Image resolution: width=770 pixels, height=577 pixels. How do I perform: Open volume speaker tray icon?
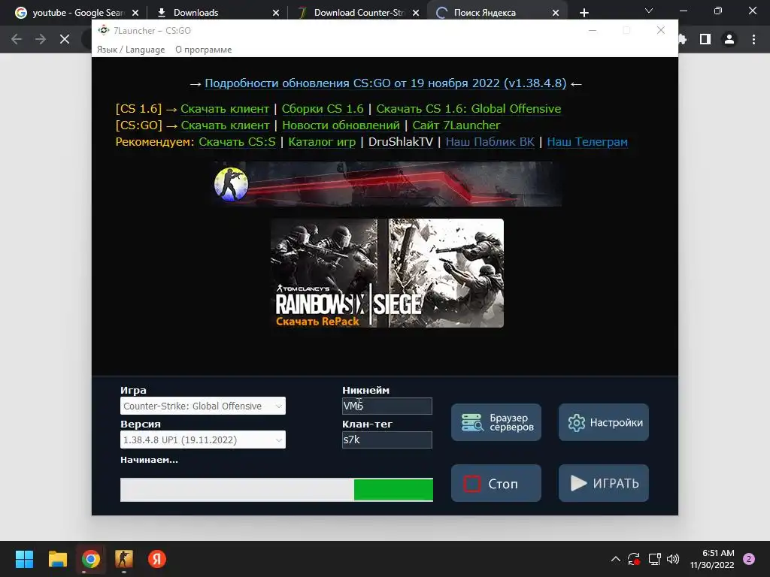pos(673,559)
